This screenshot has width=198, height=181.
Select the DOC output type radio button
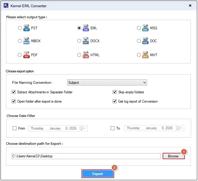pos(139,41)
